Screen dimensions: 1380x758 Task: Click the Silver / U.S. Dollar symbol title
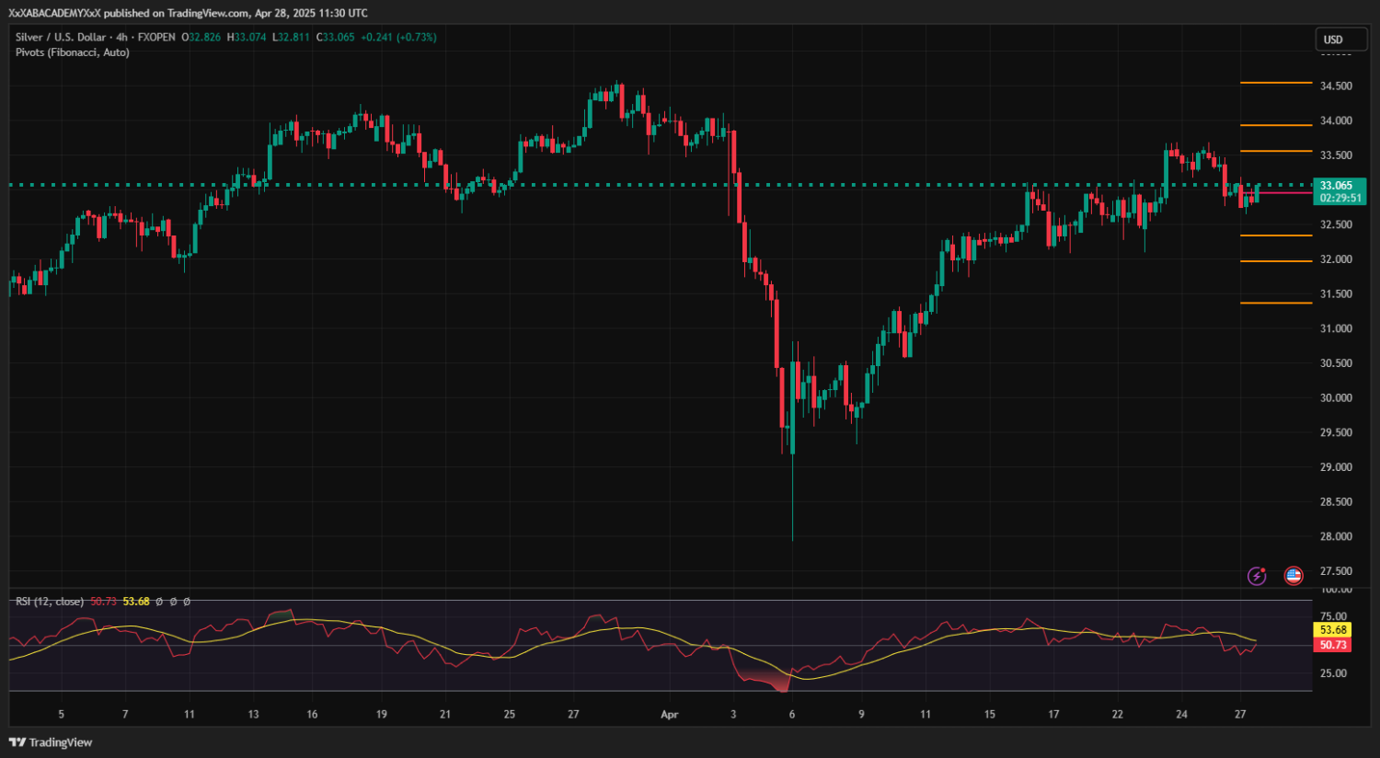(x=61, y=38)
